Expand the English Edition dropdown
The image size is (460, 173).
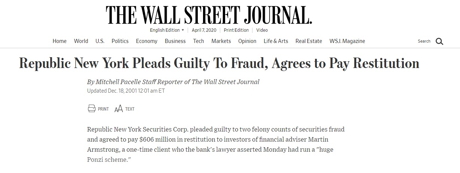coord(167,30)
